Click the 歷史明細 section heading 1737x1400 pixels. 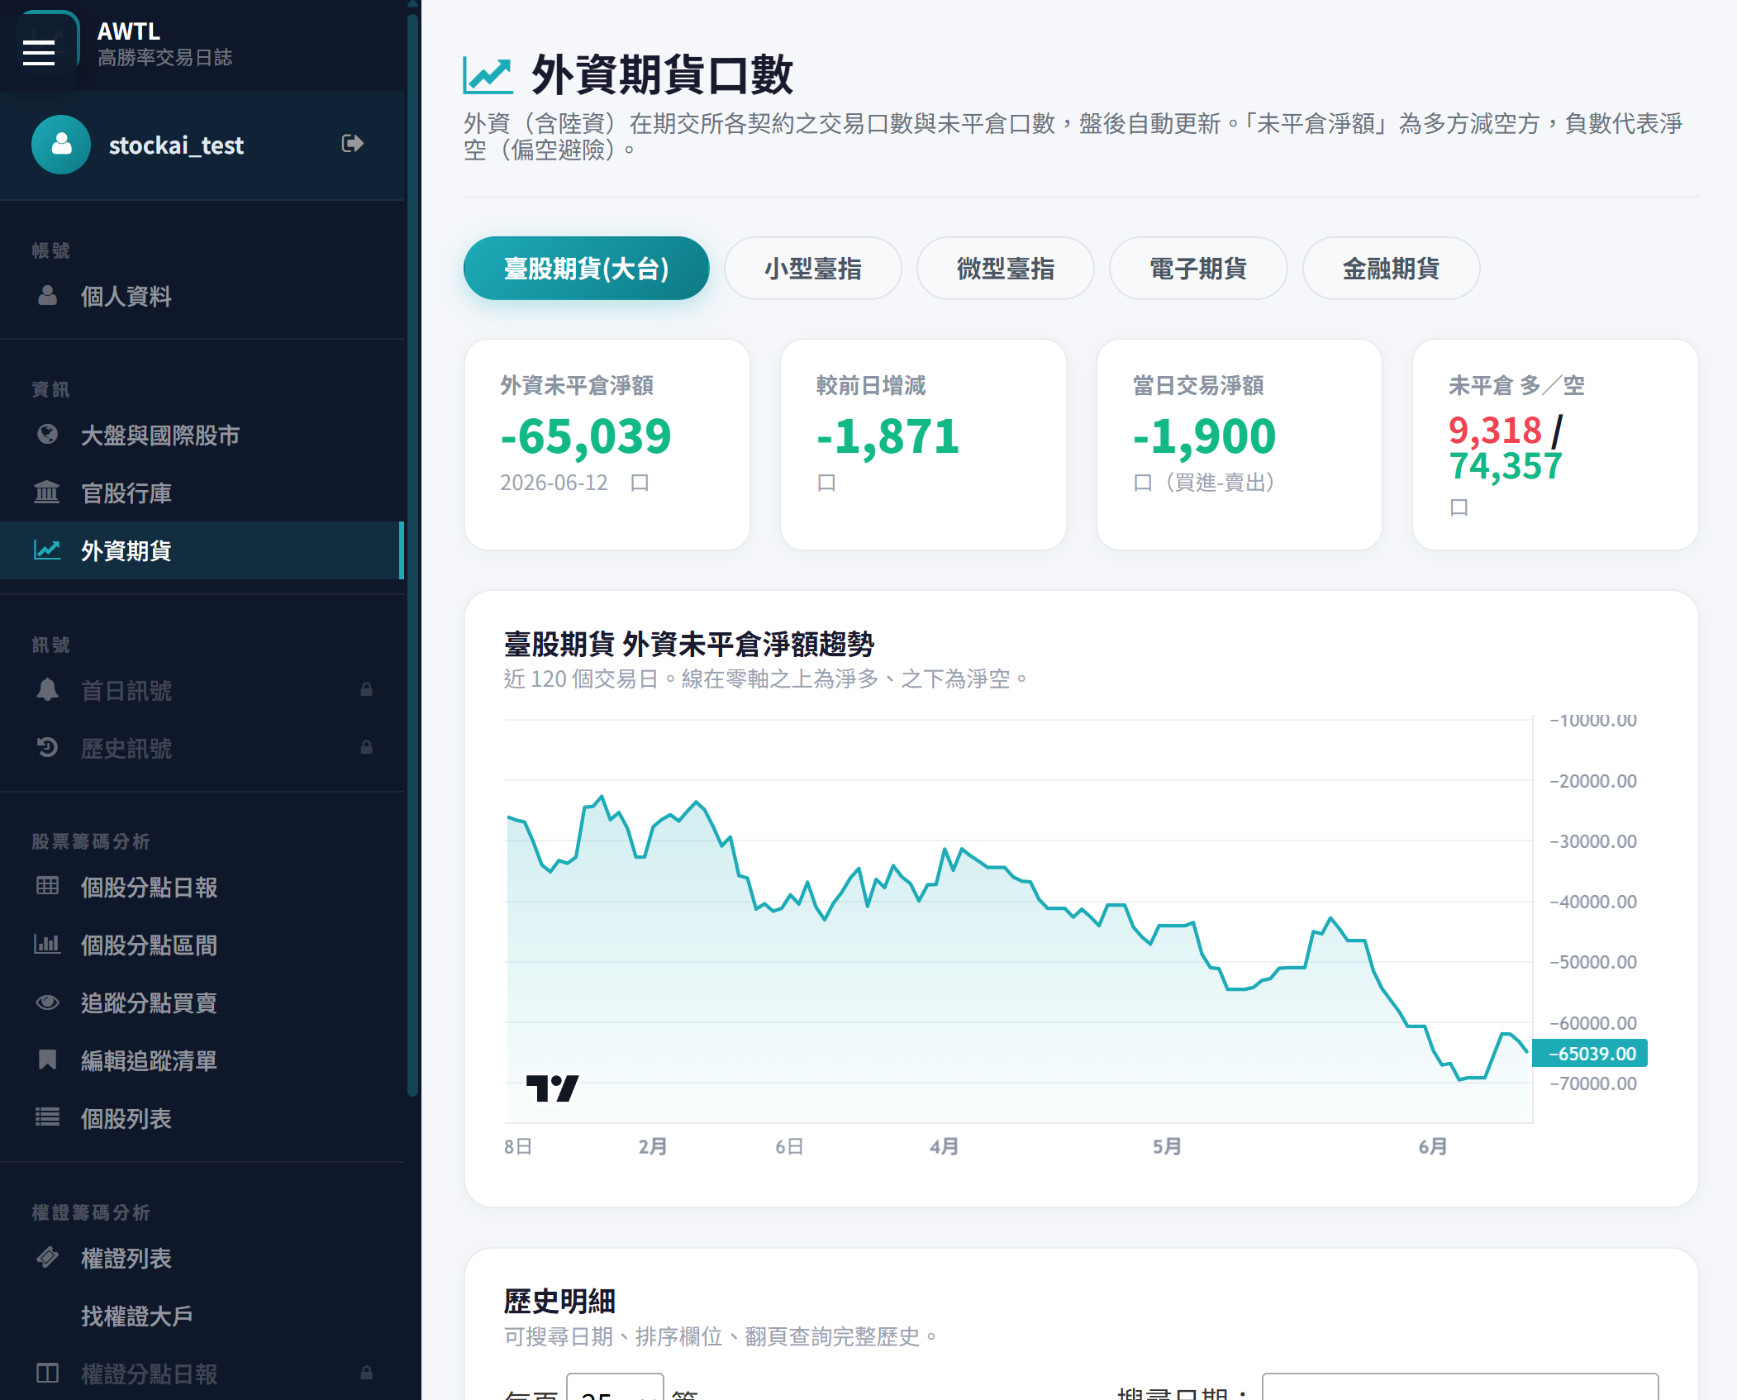(559, 1301)
